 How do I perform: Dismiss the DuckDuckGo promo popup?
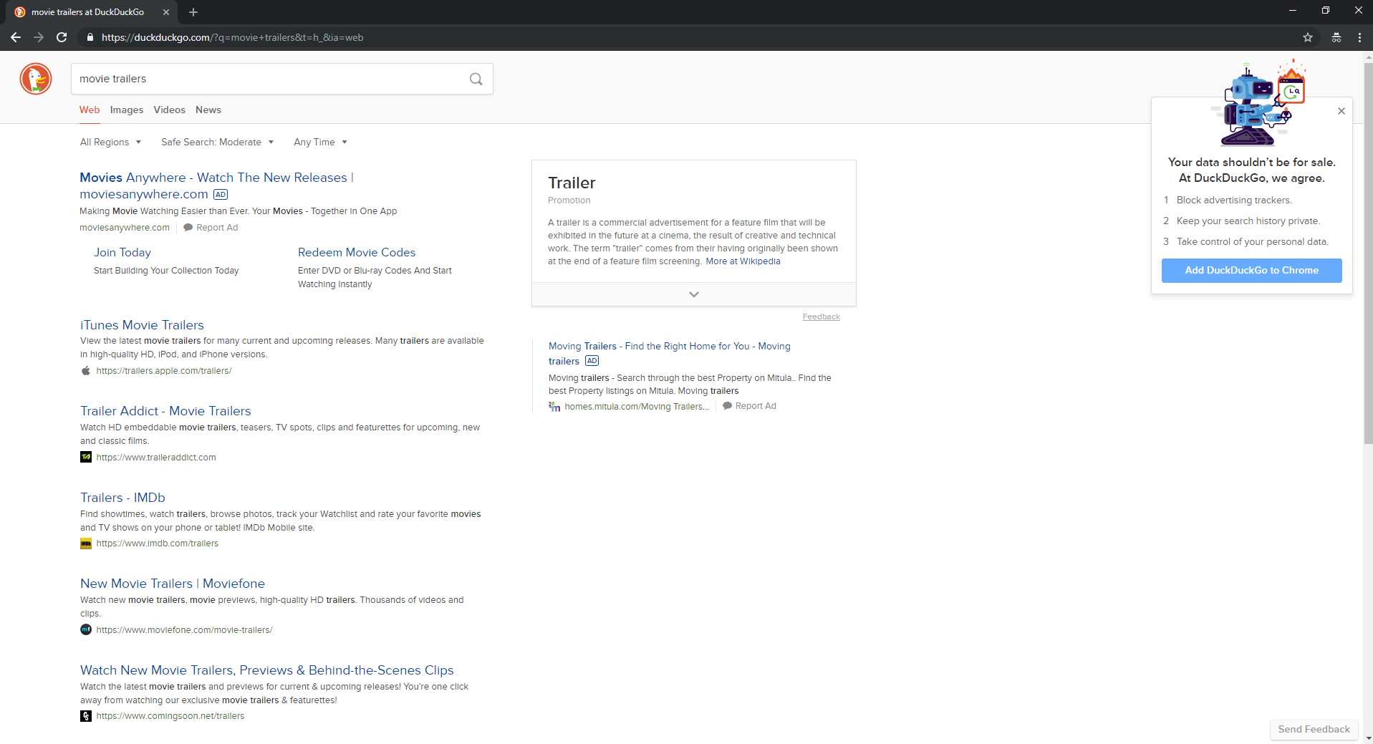click(x=1341, y=111)
